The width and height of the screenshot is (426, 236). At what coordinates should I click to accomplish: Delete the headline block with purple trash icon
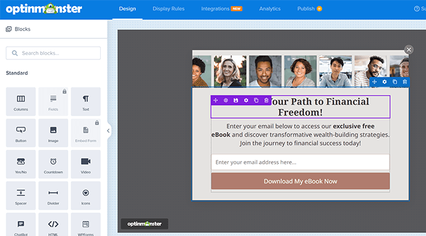266,101
